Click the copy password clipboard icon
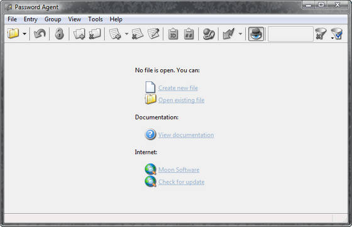Image resolution: width=352 pixels, height=227 pixels. click(189, 34)
